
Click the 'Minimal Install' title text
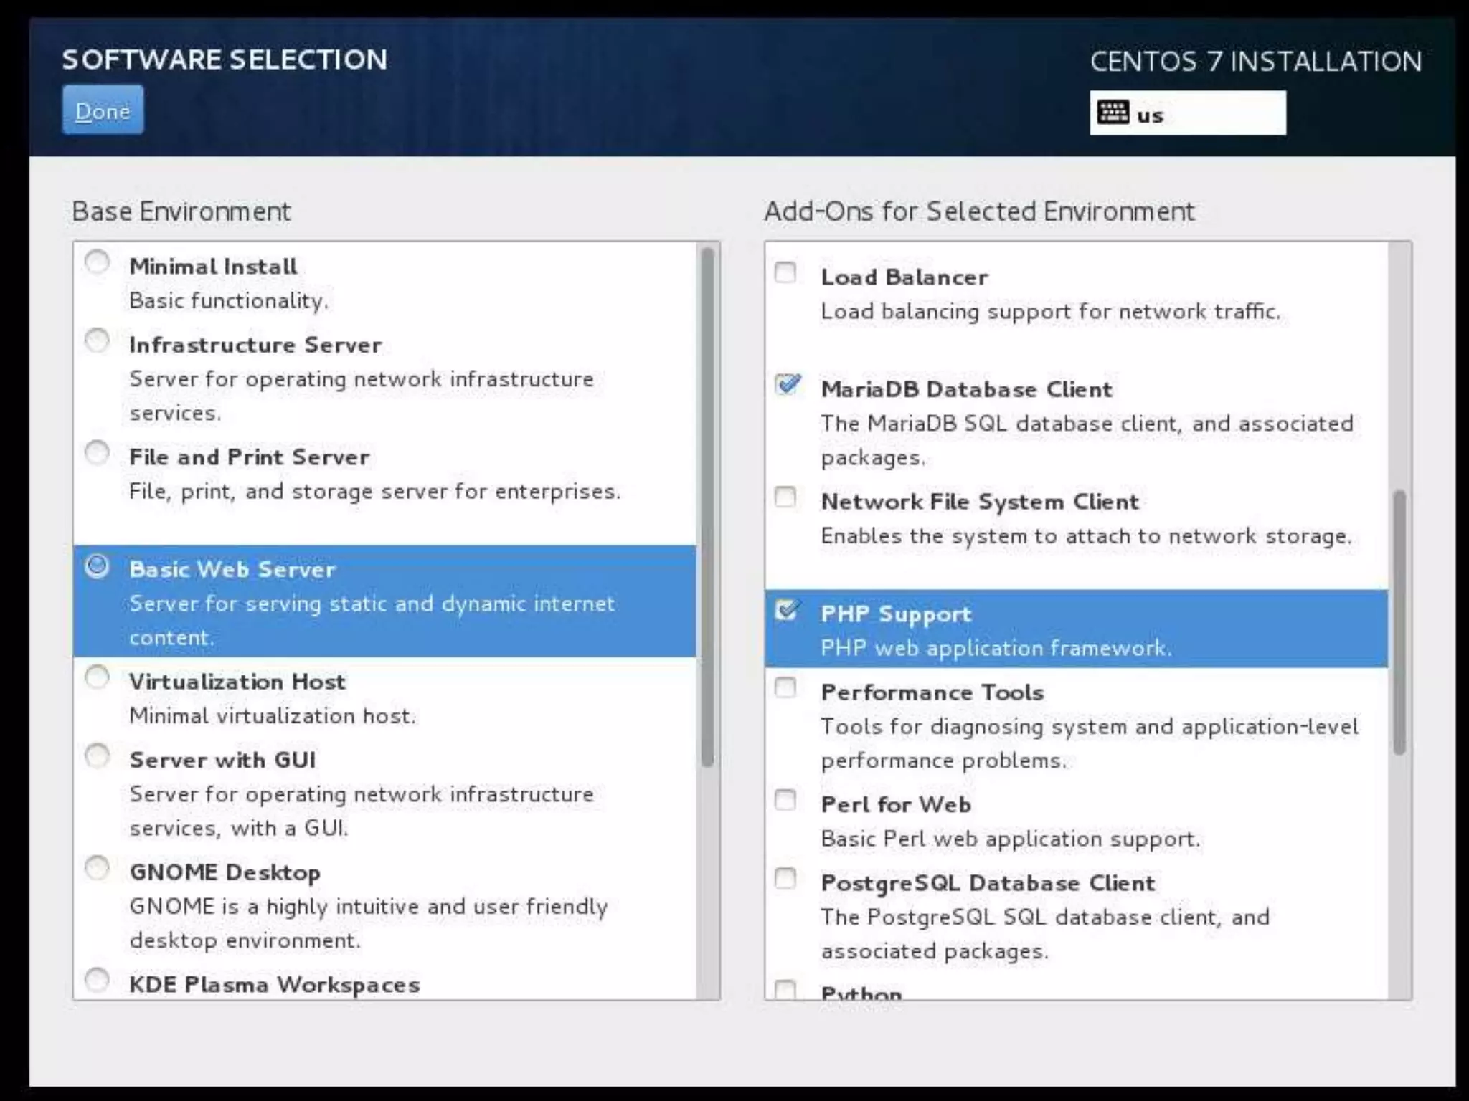click(x=213, y=267)
